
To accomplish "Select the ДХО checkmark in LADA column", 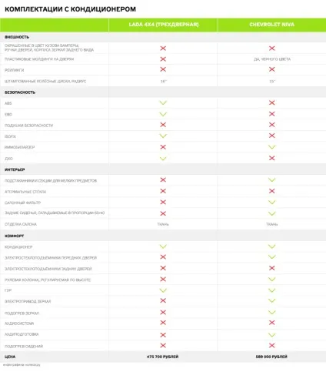I will [163, 159].
